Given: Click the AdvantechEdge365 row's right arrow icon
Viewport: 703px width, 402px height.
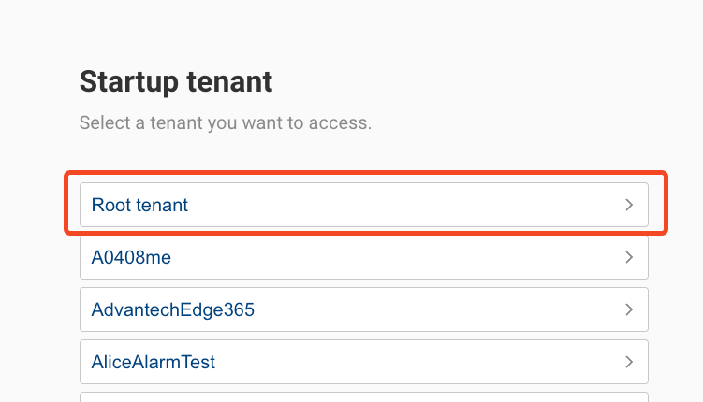Looking at the screenshot, I should point(629,309).
